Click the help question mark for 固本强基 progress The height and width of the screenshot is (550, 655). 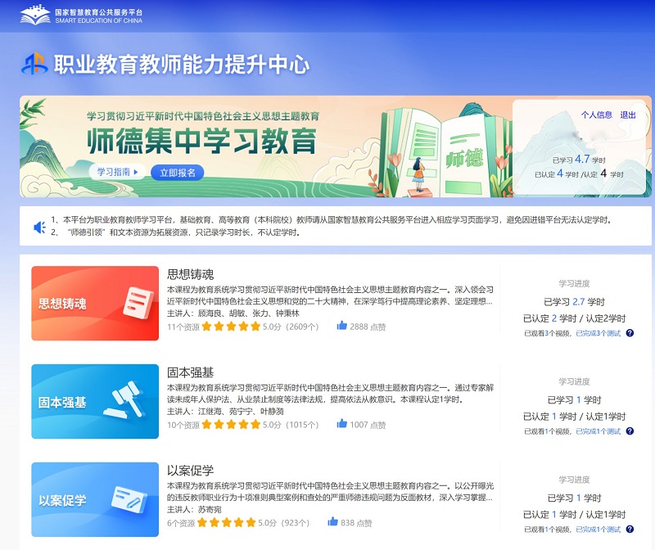coord(630,431)
